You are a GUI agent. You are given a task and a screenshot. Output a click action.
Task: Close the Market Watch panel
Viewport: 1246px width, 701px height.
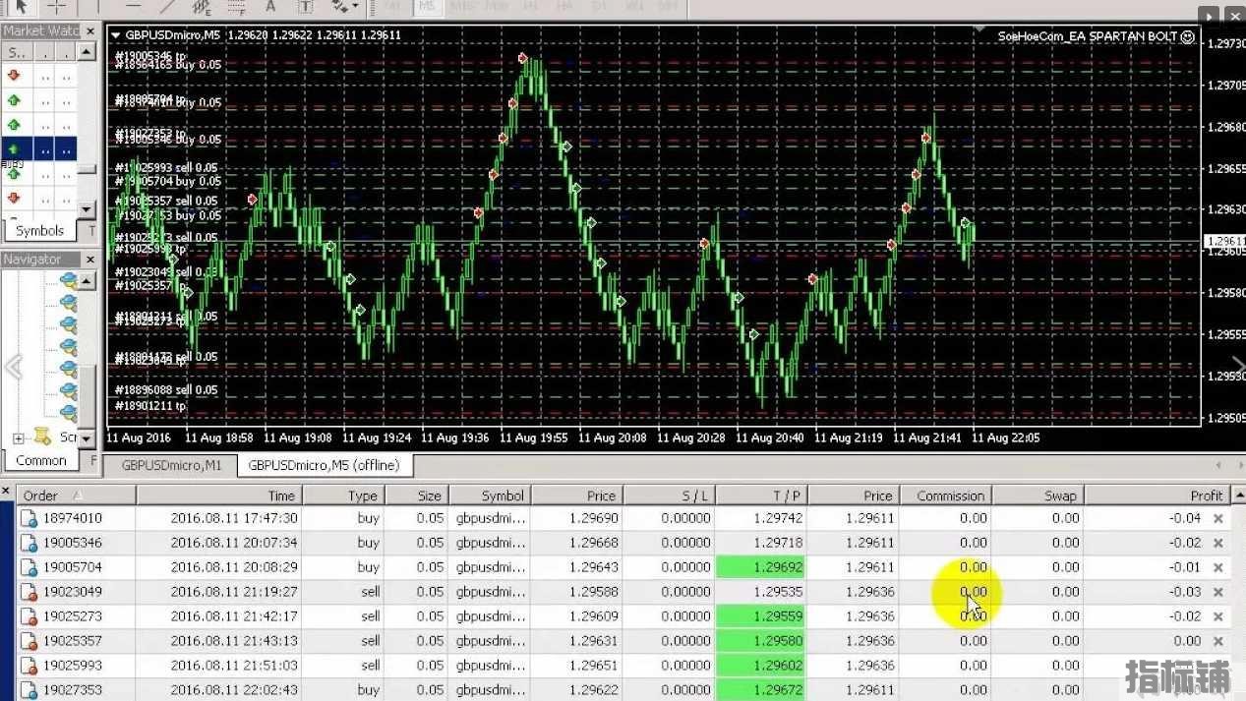[x=89, y=30]
